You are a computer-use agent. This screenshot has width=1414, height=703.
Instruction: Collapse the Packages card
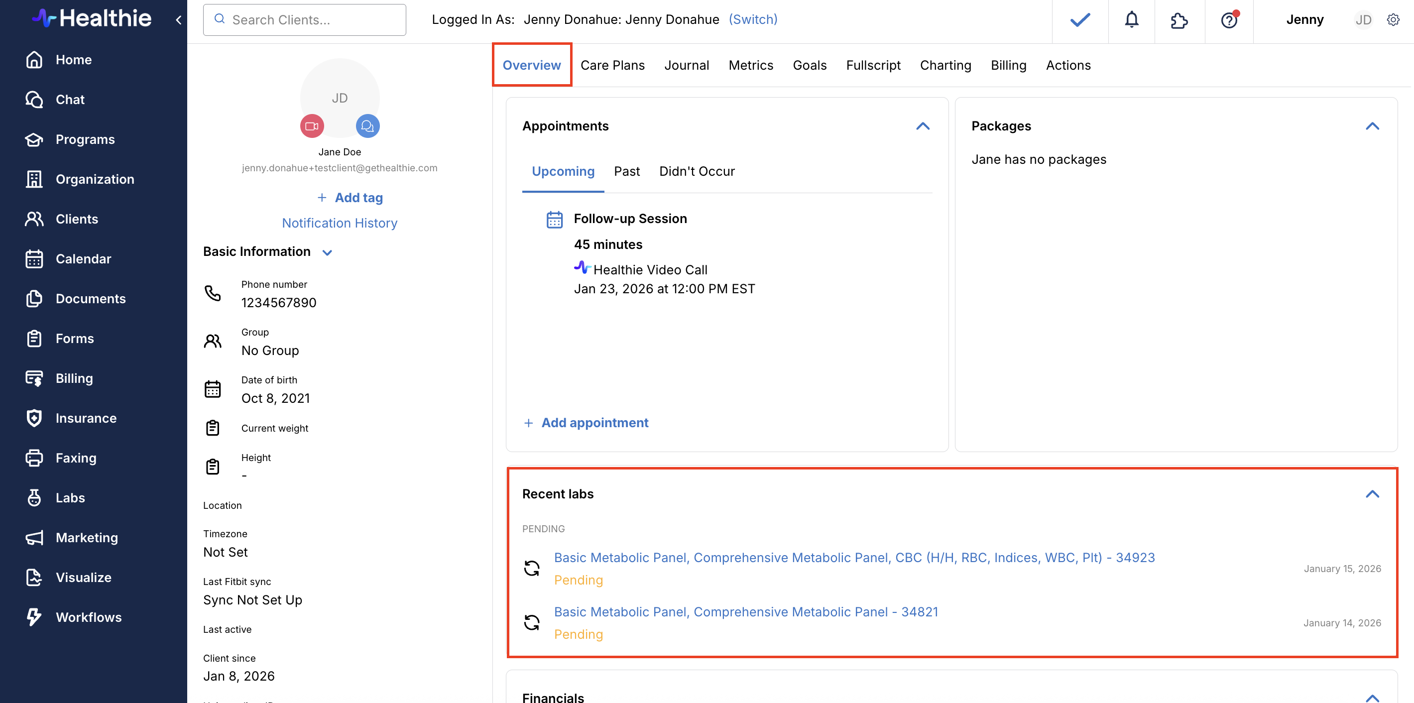pyautogui.click(x=1372, y=126)
